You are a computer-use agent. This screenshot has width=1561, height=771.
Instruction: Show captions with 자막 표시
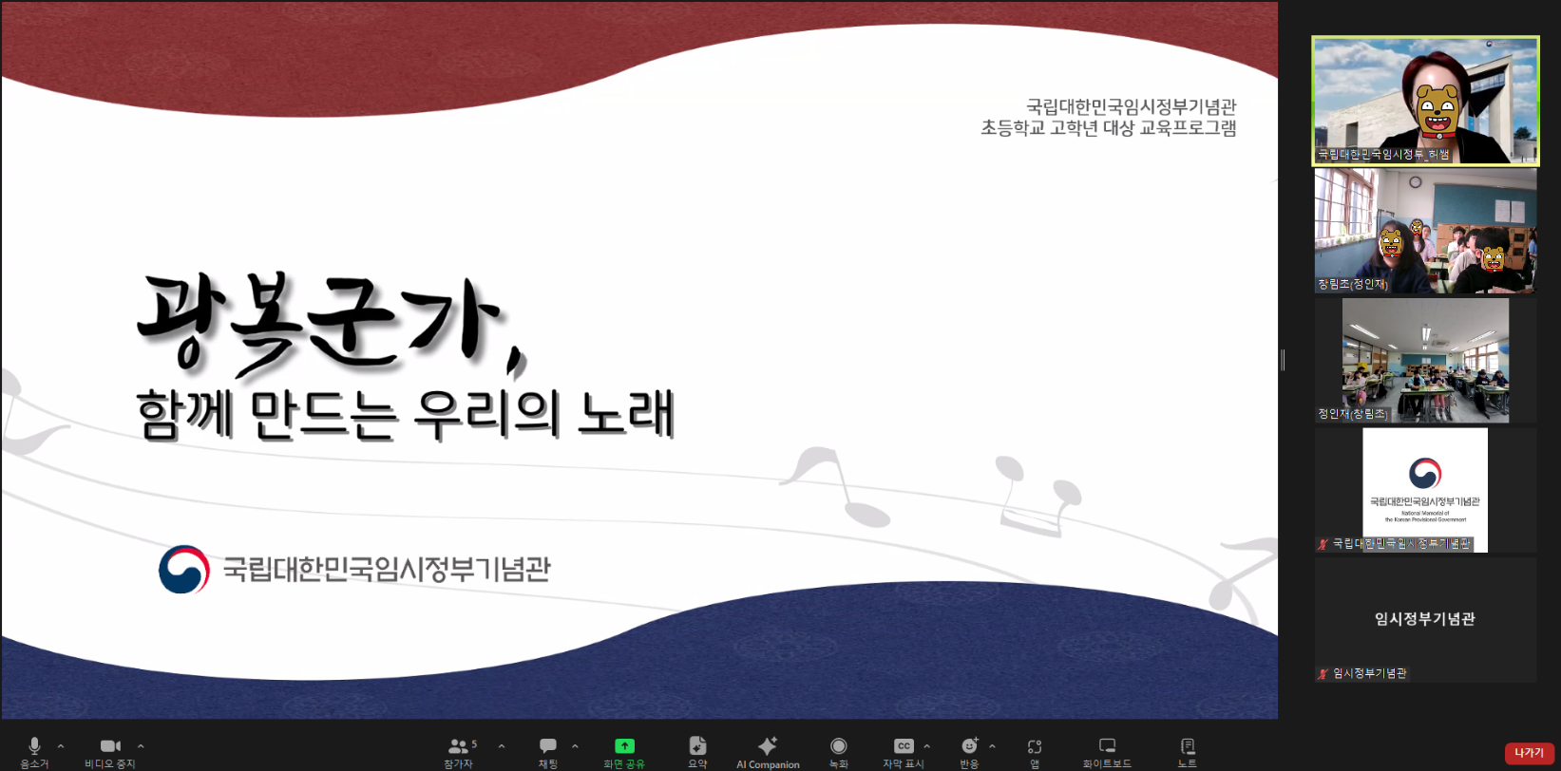tap(904, 752)
